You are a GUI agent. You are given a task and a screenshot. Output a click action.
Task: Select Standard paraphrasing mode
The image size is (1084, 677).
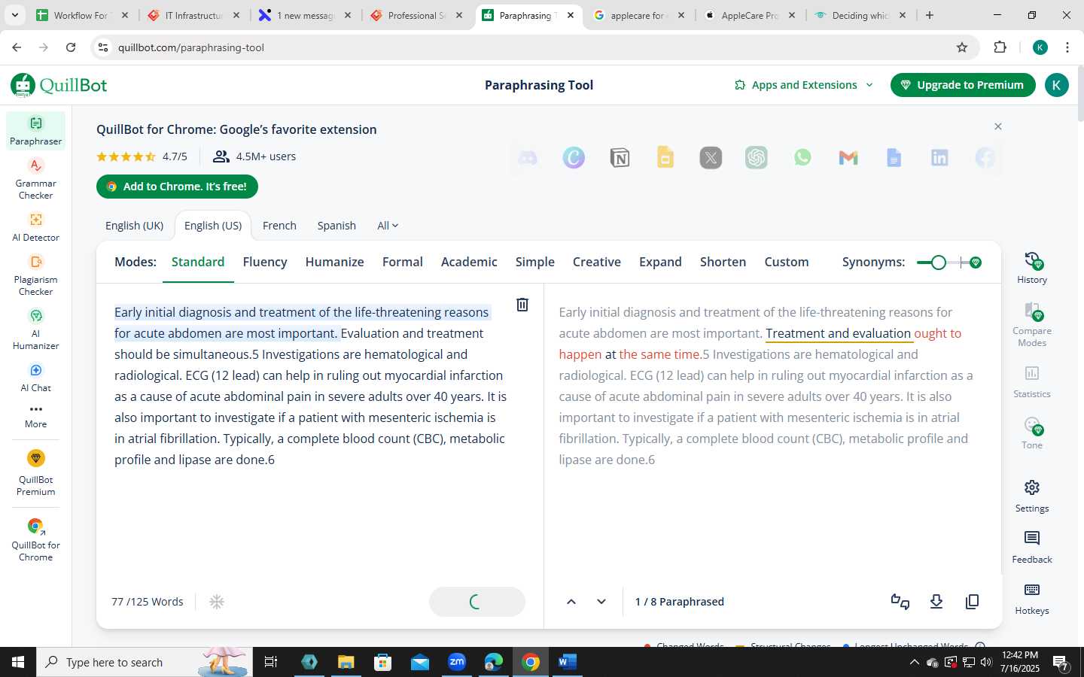coord(198,262)
